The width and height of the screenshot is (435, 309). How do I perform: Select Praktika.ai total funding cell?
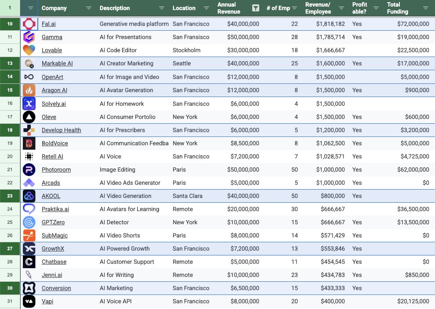[409, 209]
